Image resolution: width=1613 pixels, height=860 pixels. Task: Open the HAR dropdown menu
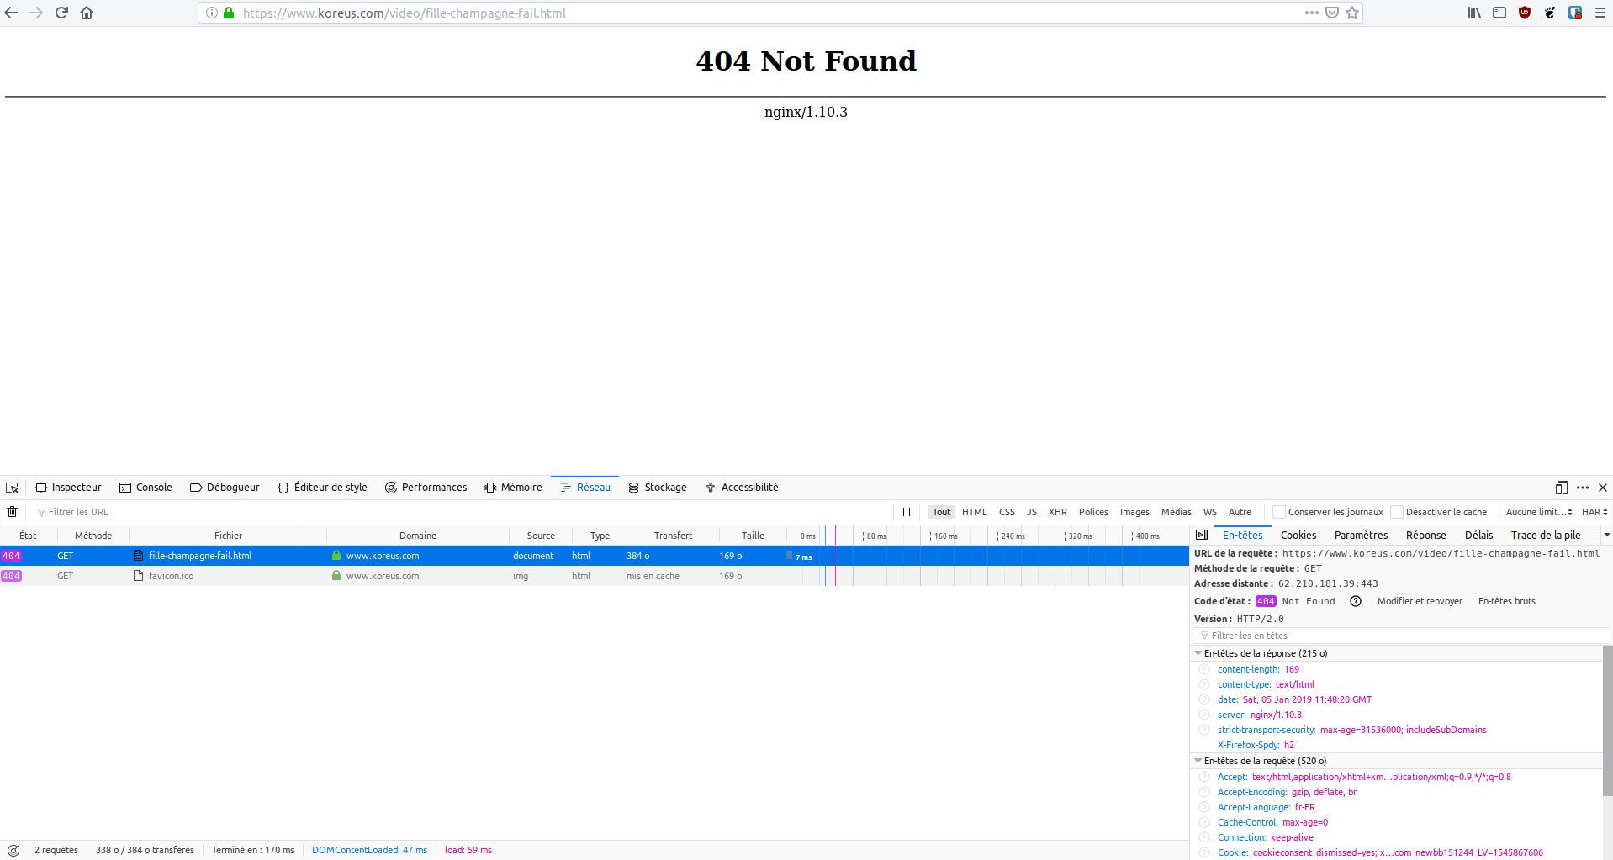click(x=1594, y=512)
